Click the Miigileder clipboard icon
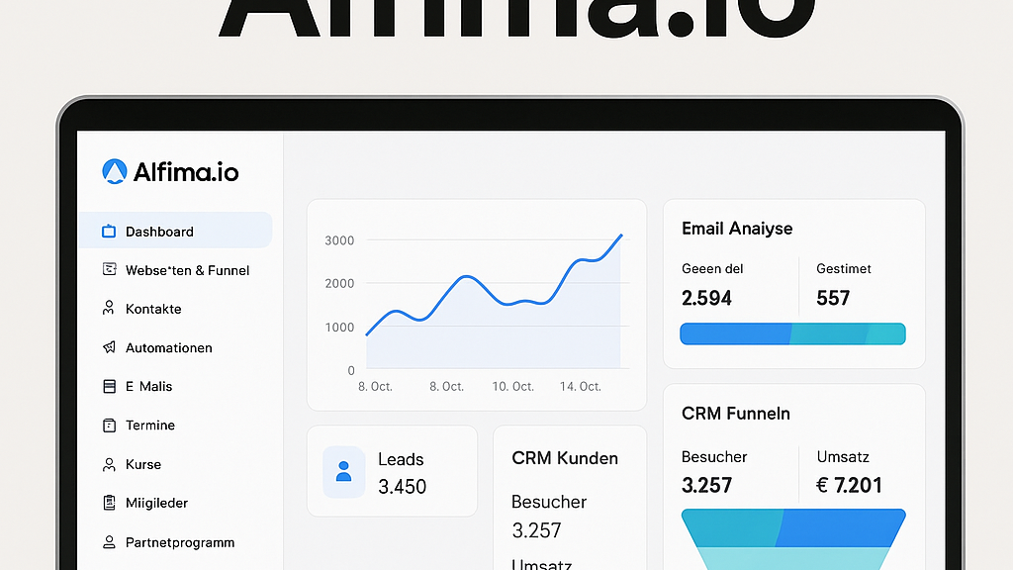The image size is (1013, 570). [x=109, y=503]
